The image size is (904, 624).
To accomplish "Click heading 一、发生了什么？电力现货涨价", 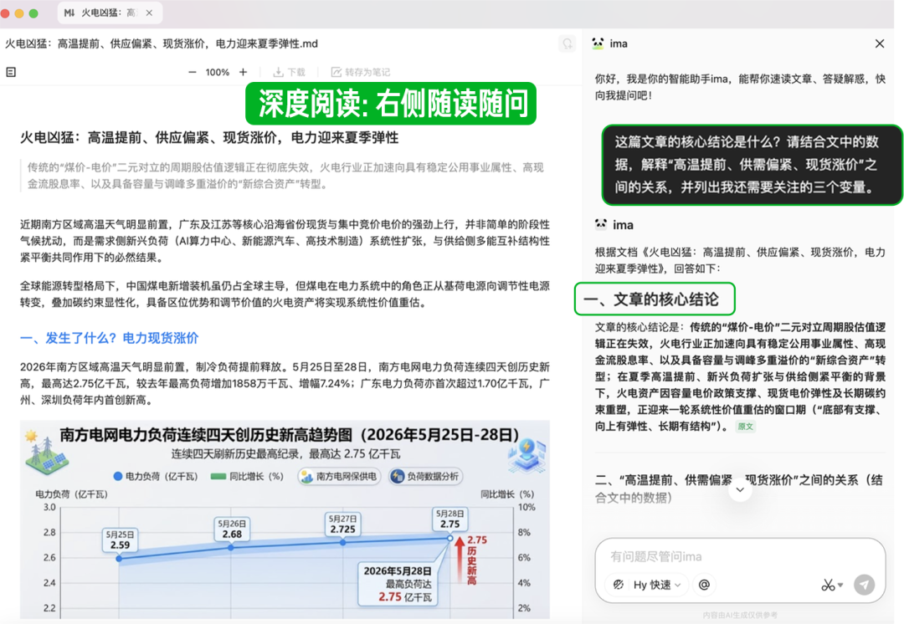I will [x=110, y=338].
